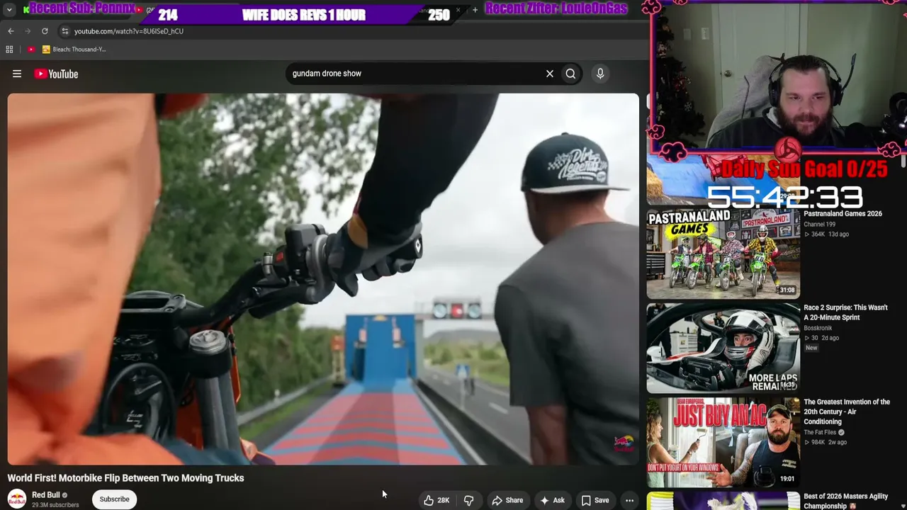Subscribe to the Red Bull channel
The image size is (907, 510).
click(x=114, y=499)
